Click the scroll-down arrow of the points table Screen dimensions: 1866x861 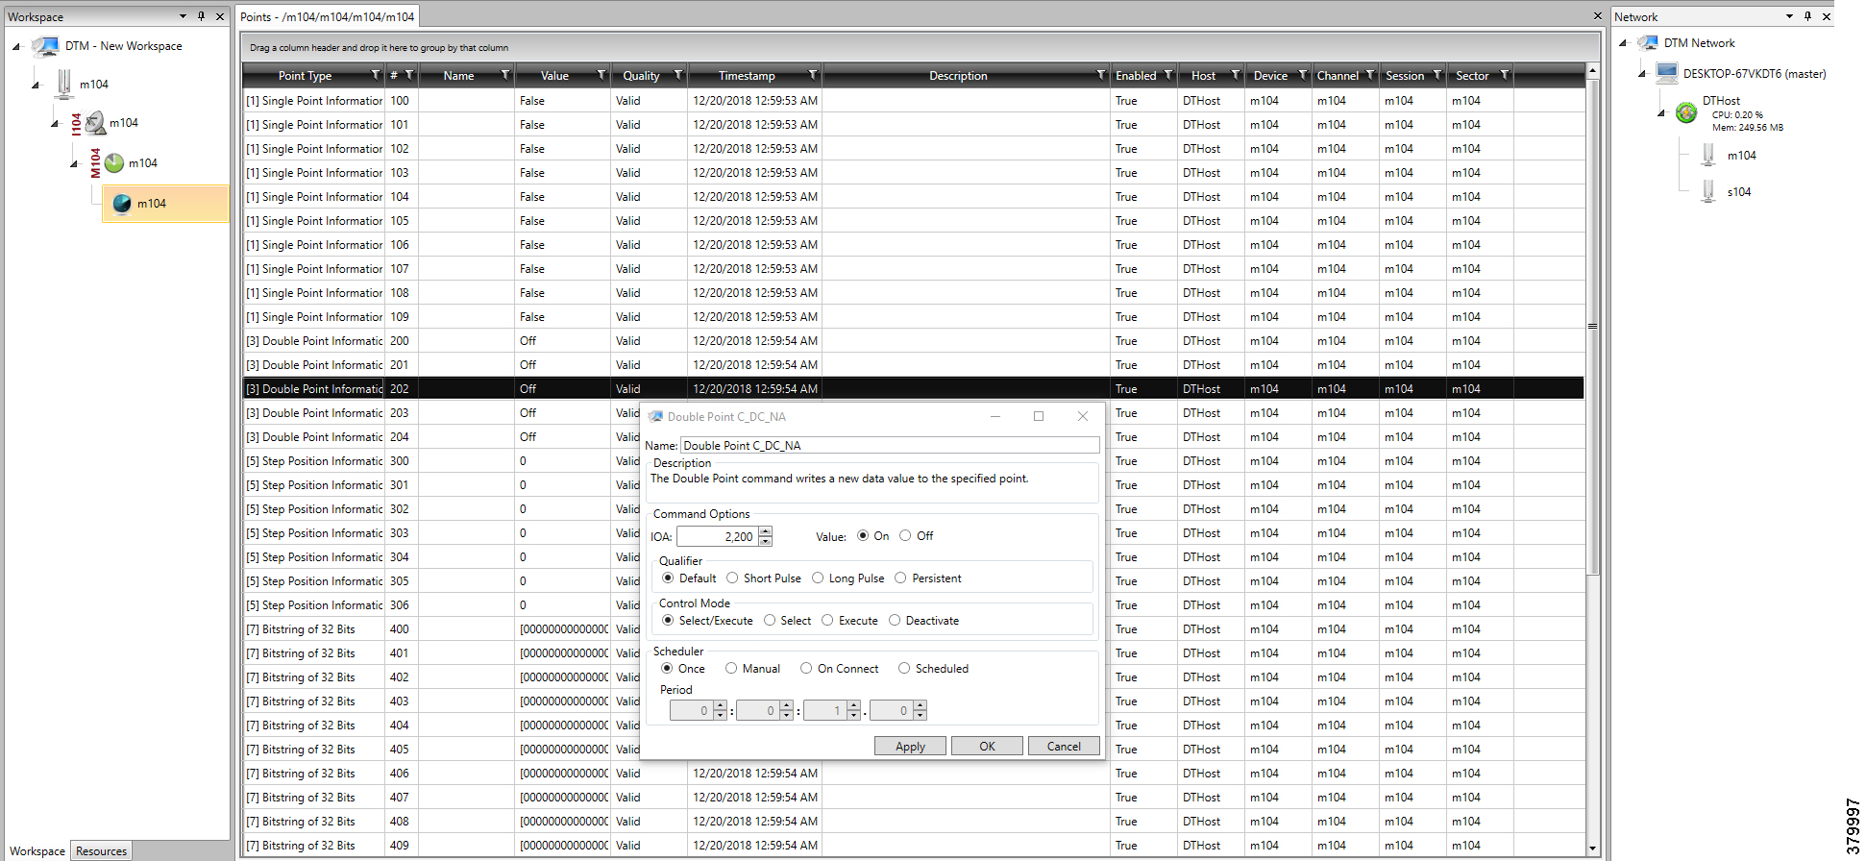pyautogui.click(x=1592, y=849)
